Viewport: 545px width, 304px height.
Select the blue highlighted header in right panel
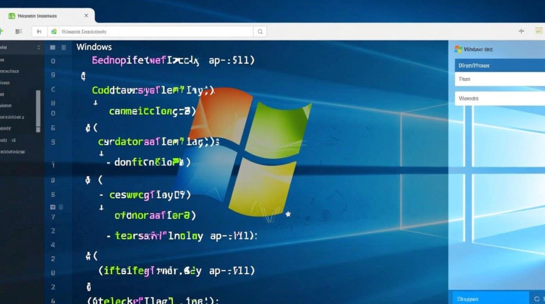click(500, 65)
